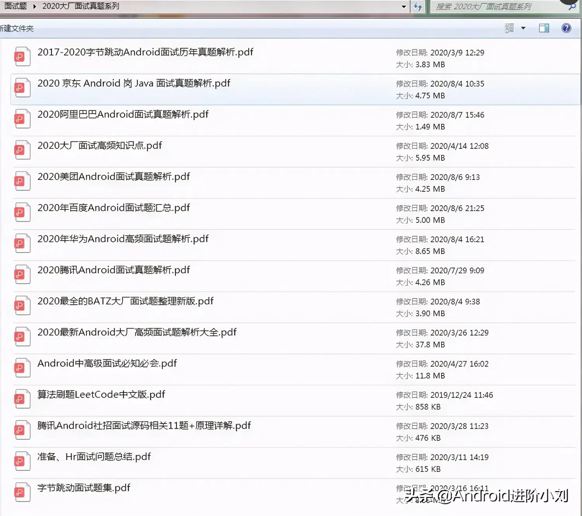The height and width of the screenshot is (516, 582).
Task: Toggle the preview pane icon
Action: pyautogui.click(x=544, y=28)
